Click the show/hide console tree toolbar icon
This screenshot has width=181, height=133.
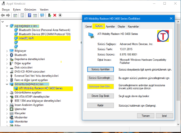coord(15,15)
